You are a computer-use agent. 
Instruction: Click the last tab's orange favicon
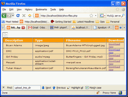coord(117,28)
